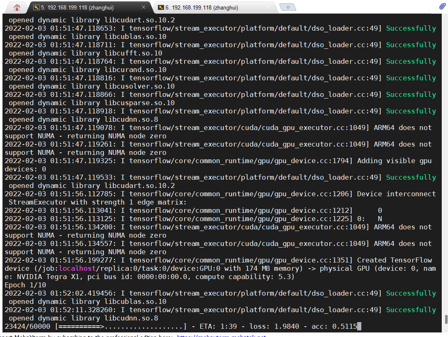Open the Home tab house icon
Screen dimensions: 448x337
(x=17, y=7)
